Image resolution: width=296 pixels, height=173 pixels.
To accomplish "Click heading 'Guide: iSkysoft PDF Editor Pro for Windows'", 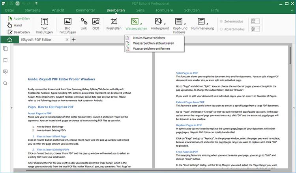I will point(61,79).
